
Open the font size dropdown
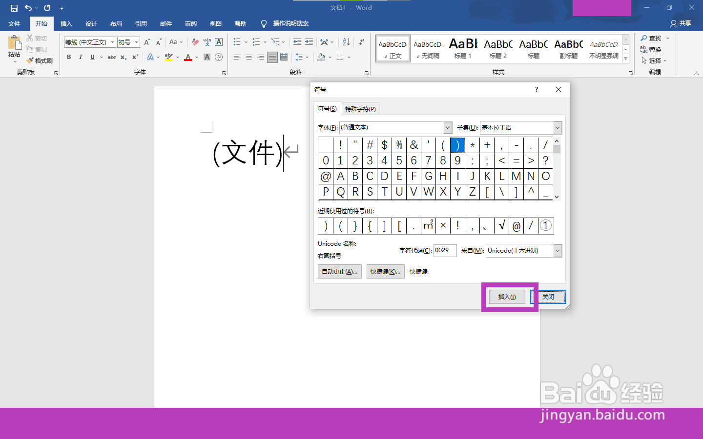137,42
